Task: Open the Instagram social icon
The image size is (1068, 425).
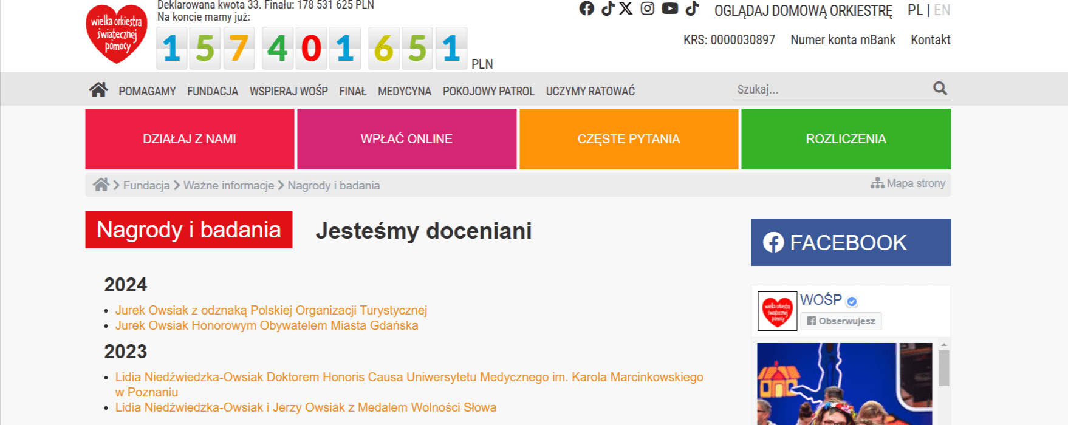Action: [x=648, y=8]
